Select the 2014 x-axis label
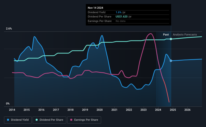This screenshot has height=127, width=206. click(x=12, y=110)
